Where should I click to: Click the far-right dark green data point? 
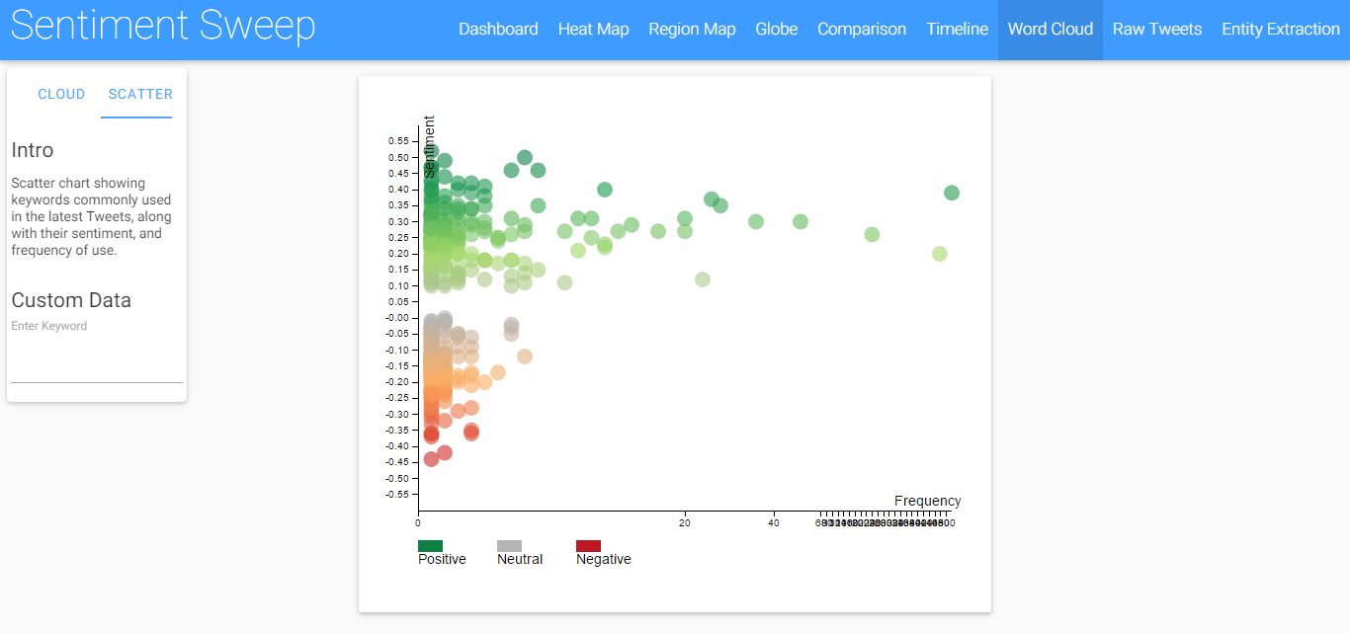(x=952, y=193)
